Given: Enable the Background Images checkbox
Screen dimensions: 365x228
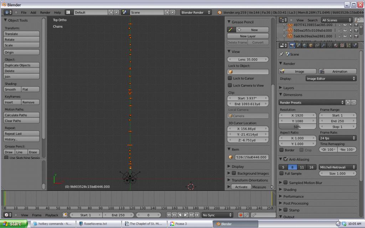Looking at the screenshot, I should (x=234, y=173).
